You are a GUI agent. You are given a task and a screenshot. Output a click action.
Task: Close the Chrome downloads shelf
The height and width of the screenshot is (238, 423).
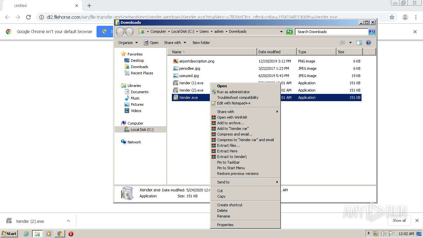click(x=417, y=220)
